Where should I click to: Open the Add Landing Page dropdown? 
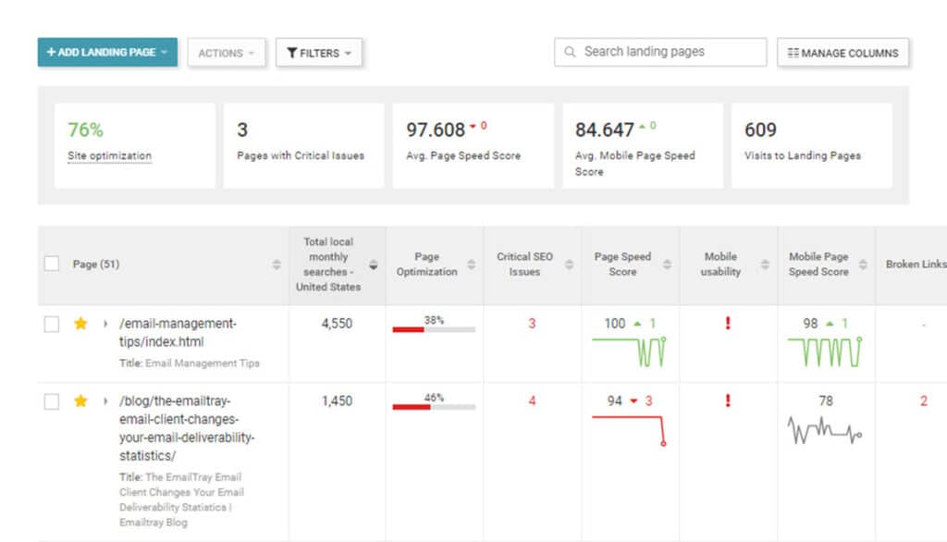[x=106, y=53]
